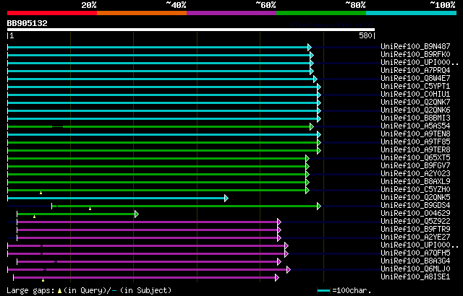Open the UniRef100_A9TER8 label
463x296 pixels.
tap(415, 150)
